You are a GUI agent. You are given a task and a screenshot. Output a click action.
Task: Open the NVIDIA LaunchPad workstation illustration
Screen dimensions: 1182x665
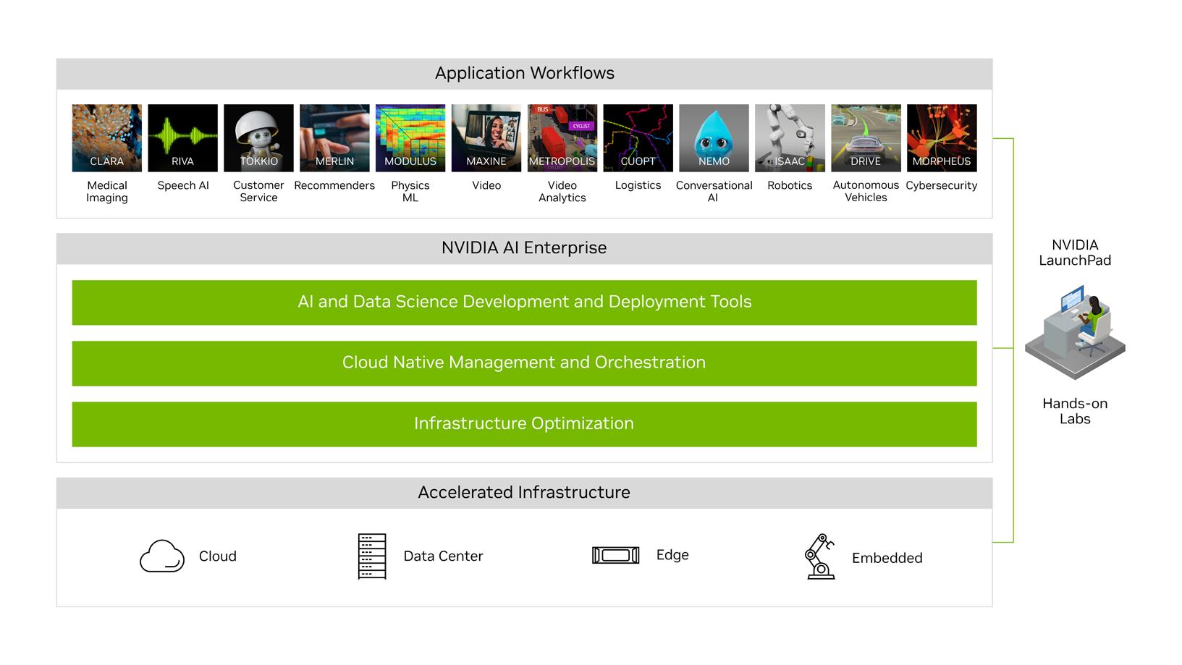[1075, 332]
